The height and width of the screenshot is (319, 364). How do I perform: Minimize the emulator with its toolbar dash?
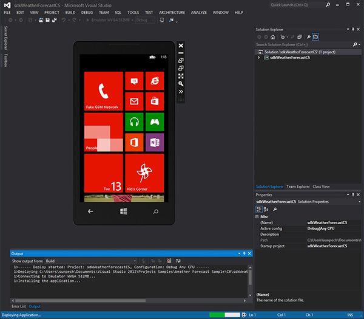[181, 53]
